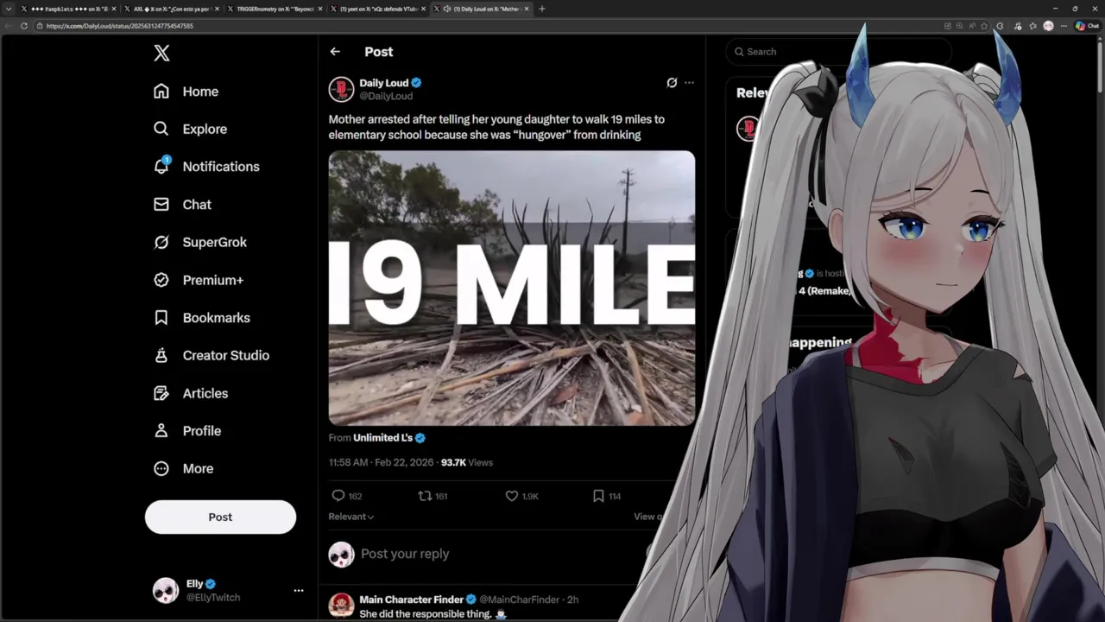The image size is (1105, 622).
Task: Open the Explore page
Action: pos(190,129)
